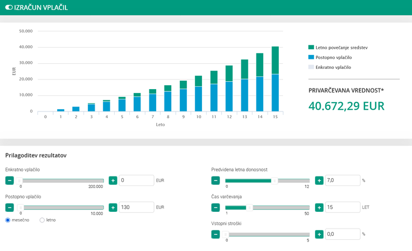Decrease Enkratno vplačilo with minus button

10,180
